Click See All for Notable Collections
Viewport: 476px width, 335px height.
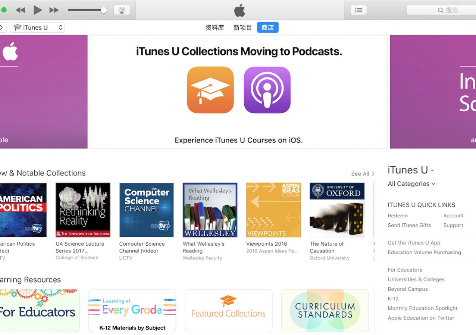362,174
